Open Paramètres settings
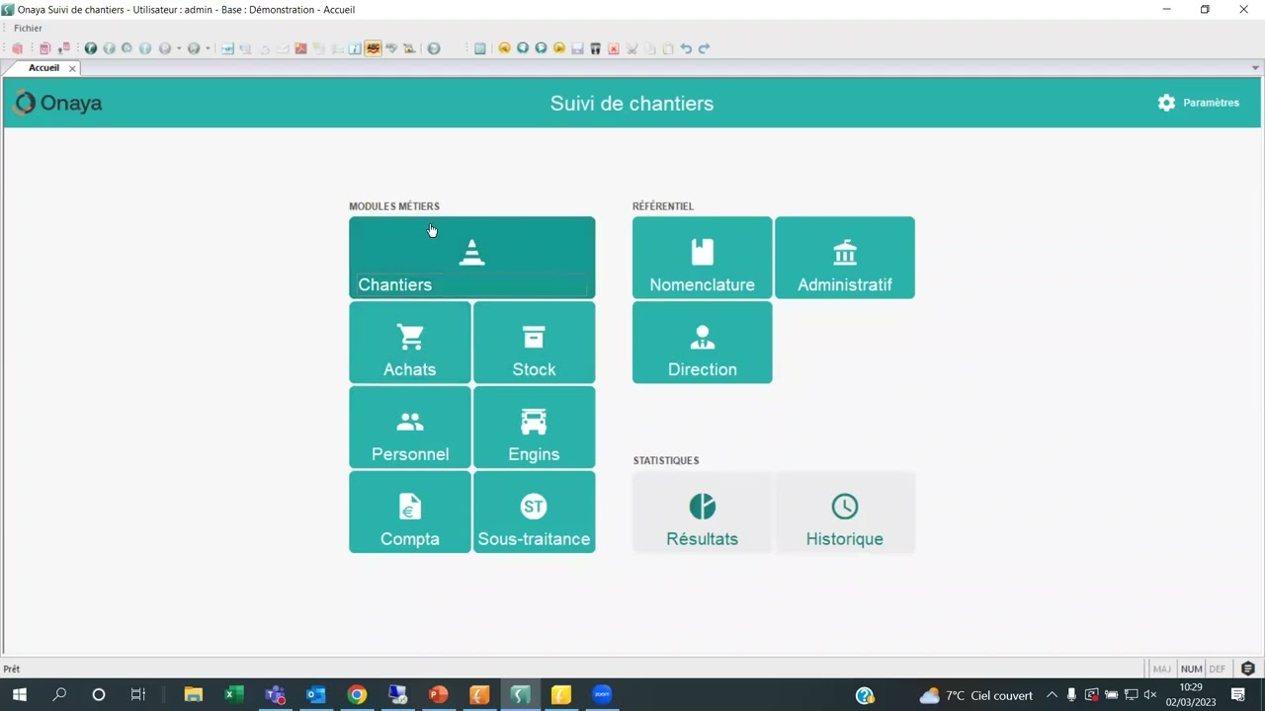Screen dimensions: 1265x711 click(x=1198, y=103)
